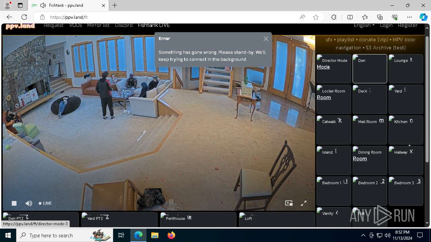Viewport: 431px width, 242px height.
Task: Select the Island camera tile
Action: [x=334, y=160]
